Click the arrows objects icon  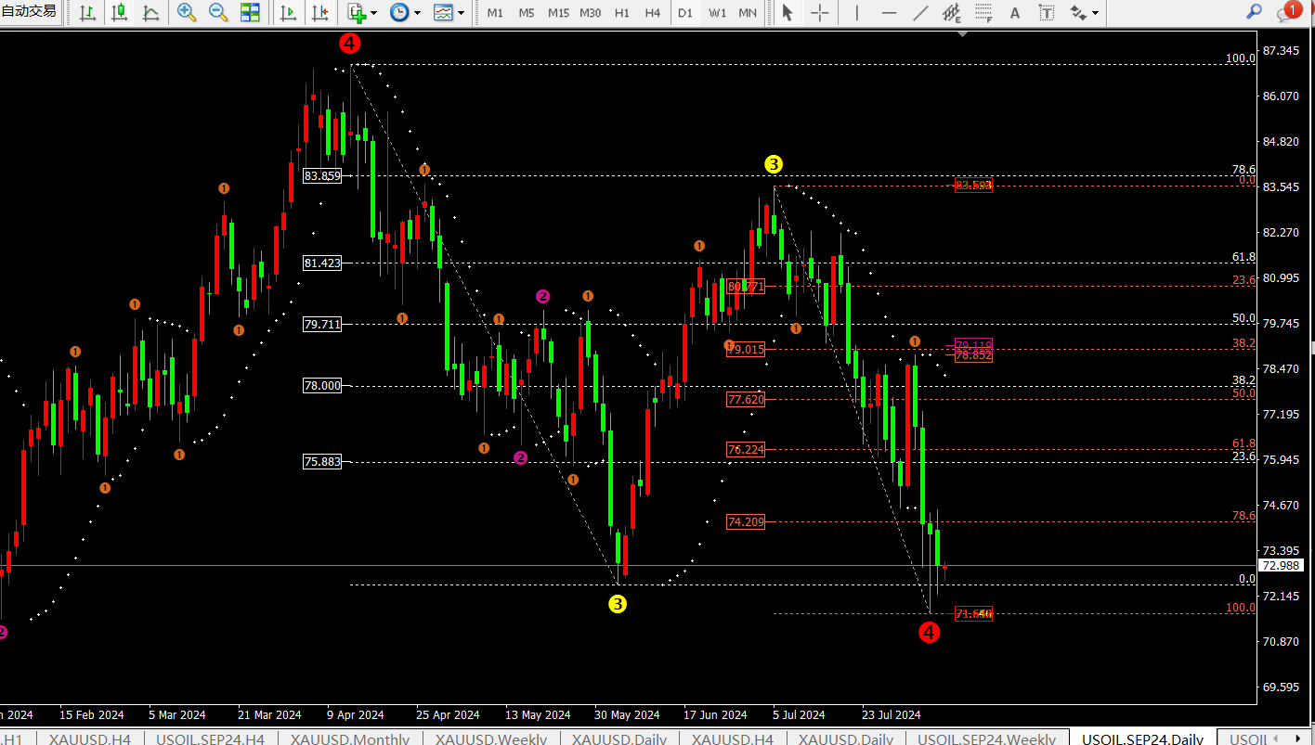click(x=1078, y=13)
